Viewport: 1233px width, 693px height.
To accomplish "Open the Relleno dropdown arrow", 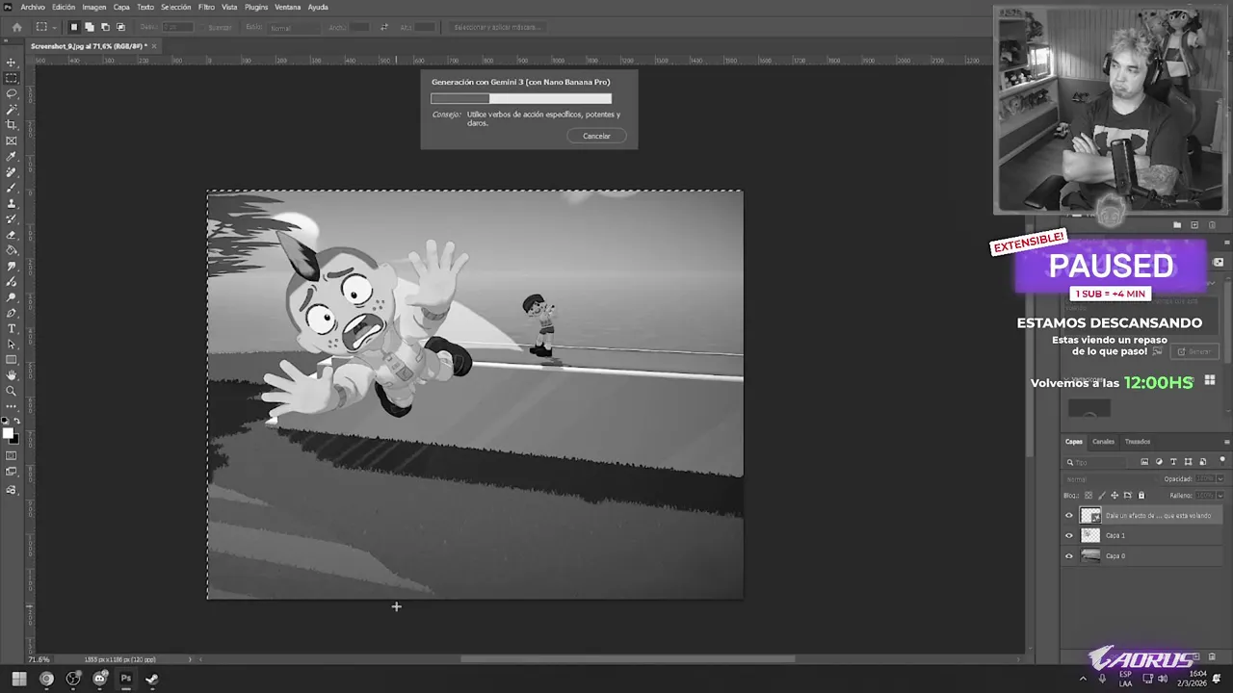I will tap(1220, 495).
